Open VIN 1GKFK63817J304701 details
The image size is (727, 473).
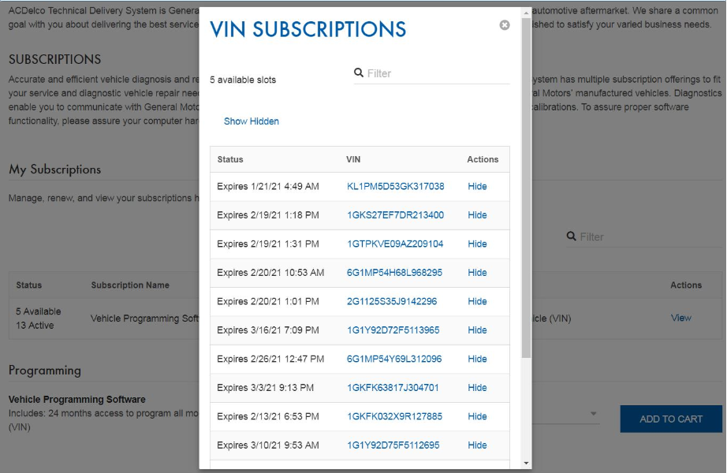point(393,388)
